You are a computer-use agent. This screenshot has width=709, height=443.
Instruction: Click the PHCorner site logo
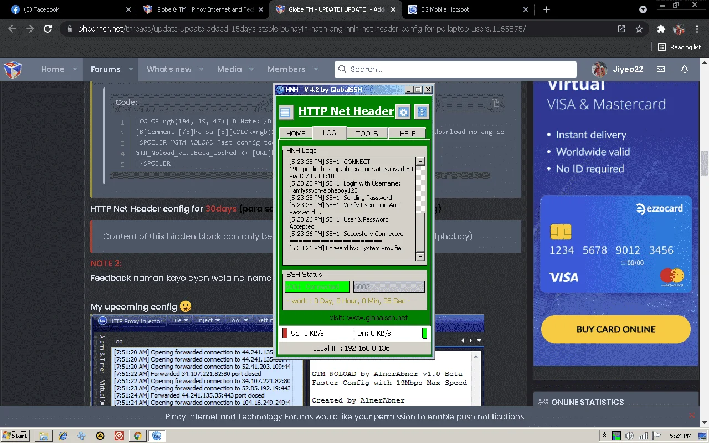click(x=13, y=70)
